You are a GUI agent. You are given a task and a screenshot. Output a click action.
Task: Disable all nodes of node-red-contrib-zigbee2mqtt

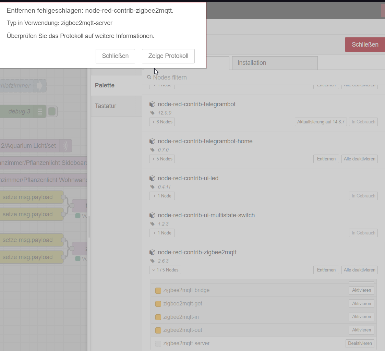tap(360, 270)
